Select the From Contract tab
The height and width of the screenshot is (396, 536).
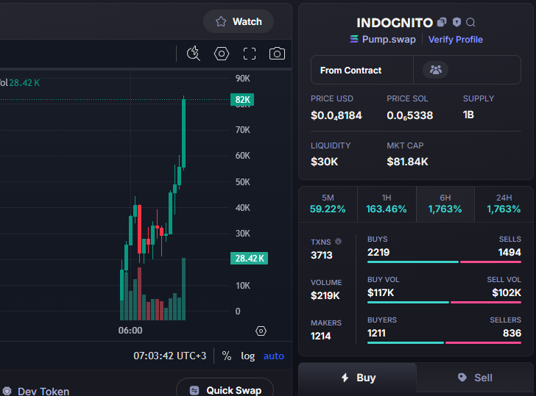click(x=362, y=70)
